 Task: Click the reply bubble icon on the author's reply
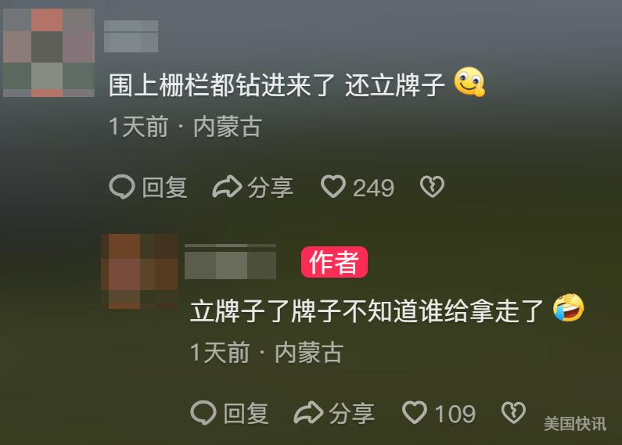[x=203, y=412]
